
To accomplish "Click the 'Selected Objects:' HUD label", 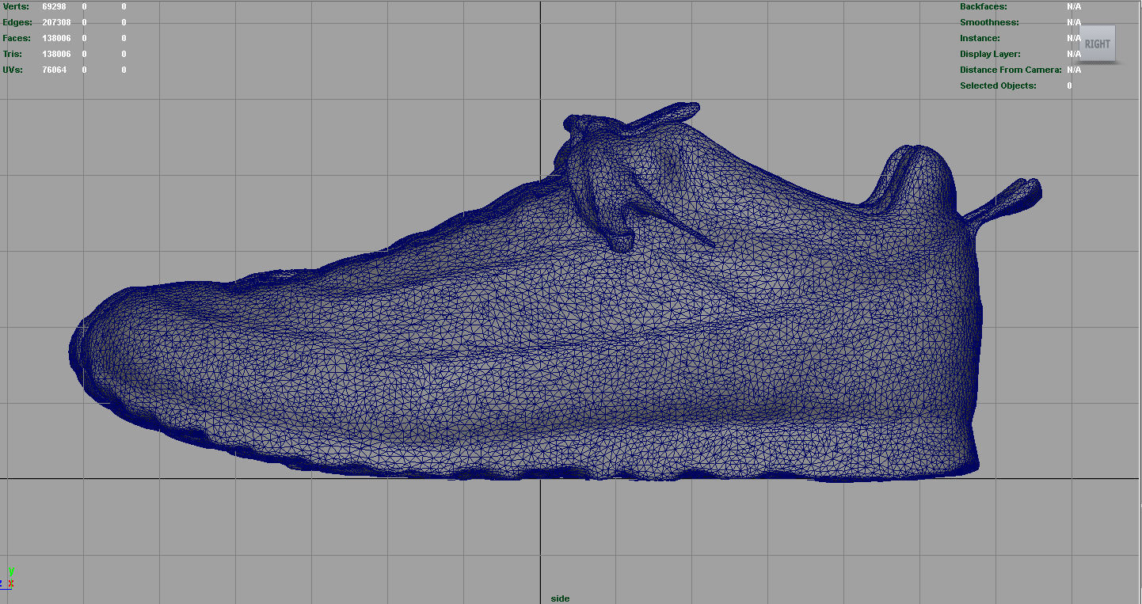I will 998,85.
